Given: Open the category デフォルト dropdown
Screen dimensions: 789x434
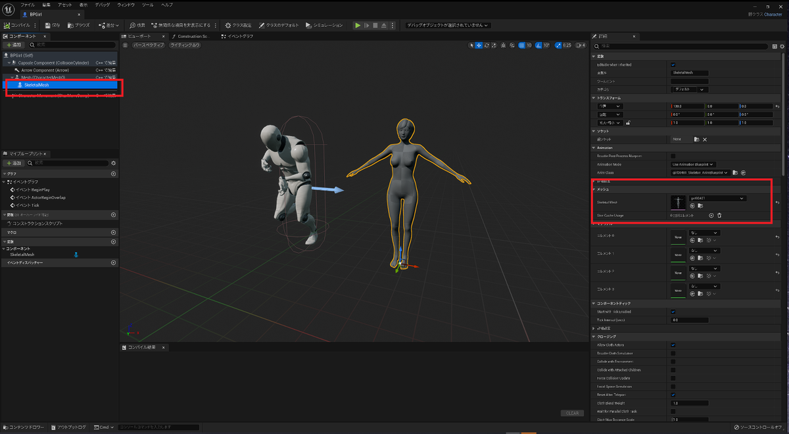Looking at the screenshot, I should pos(689,89).
